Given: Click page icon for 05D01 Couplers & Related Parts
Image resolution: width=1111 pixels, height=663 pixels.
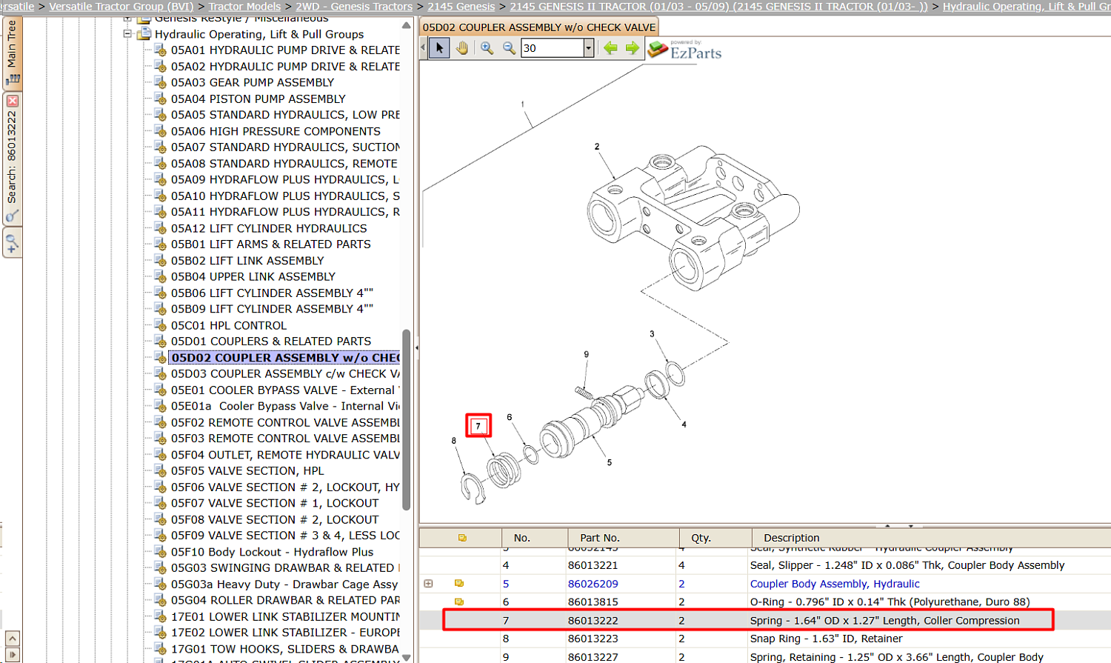Looking at the screenshot, I should click(159, 342).
